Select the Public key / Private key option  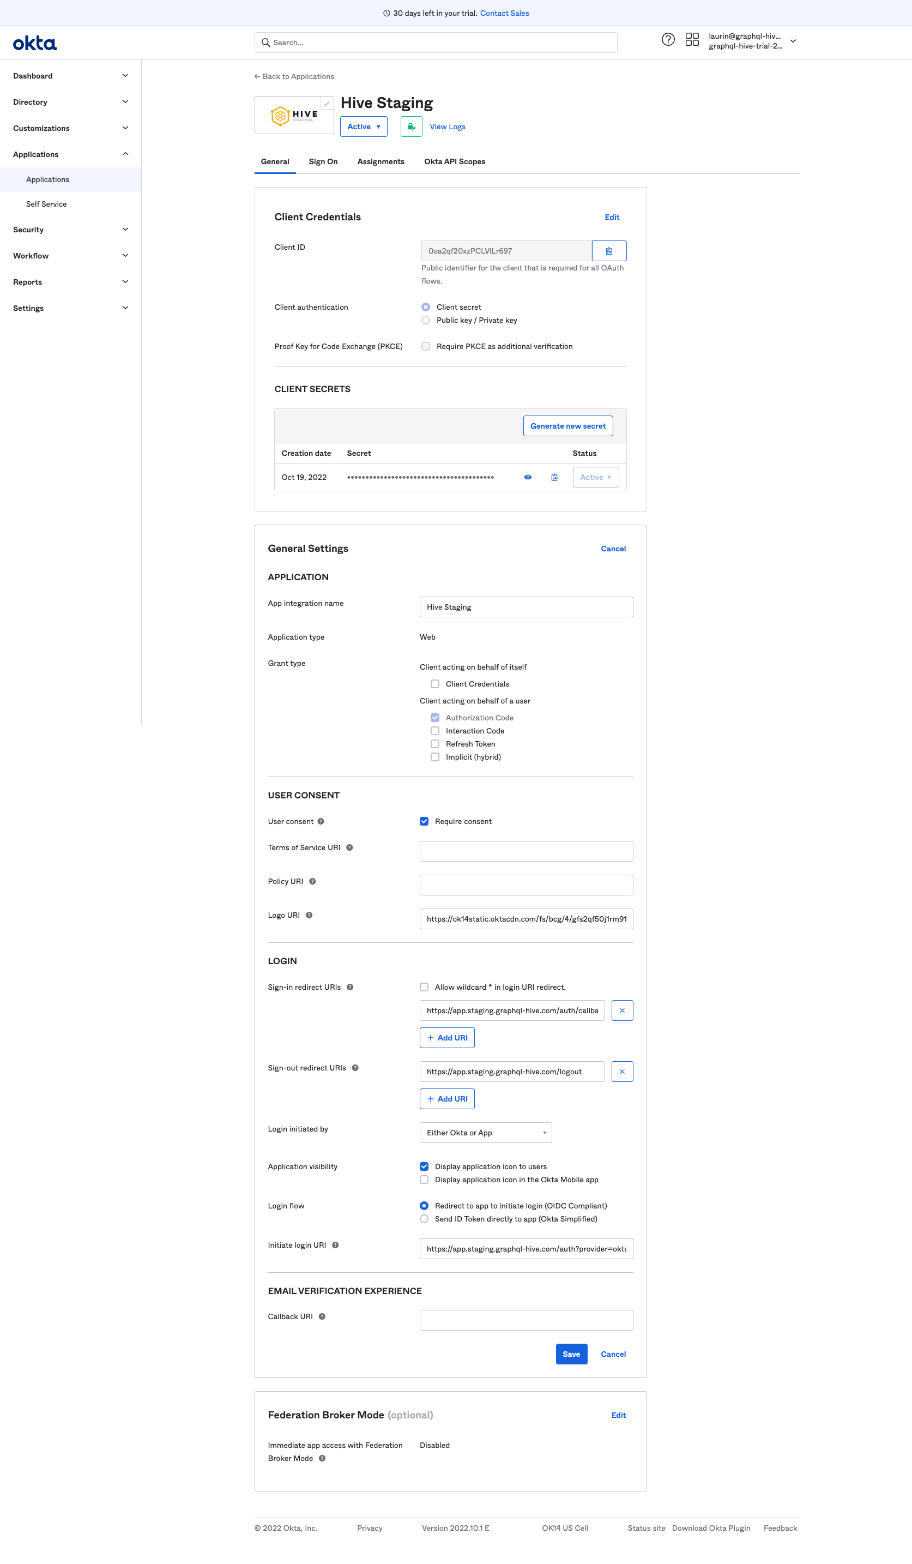426,320
